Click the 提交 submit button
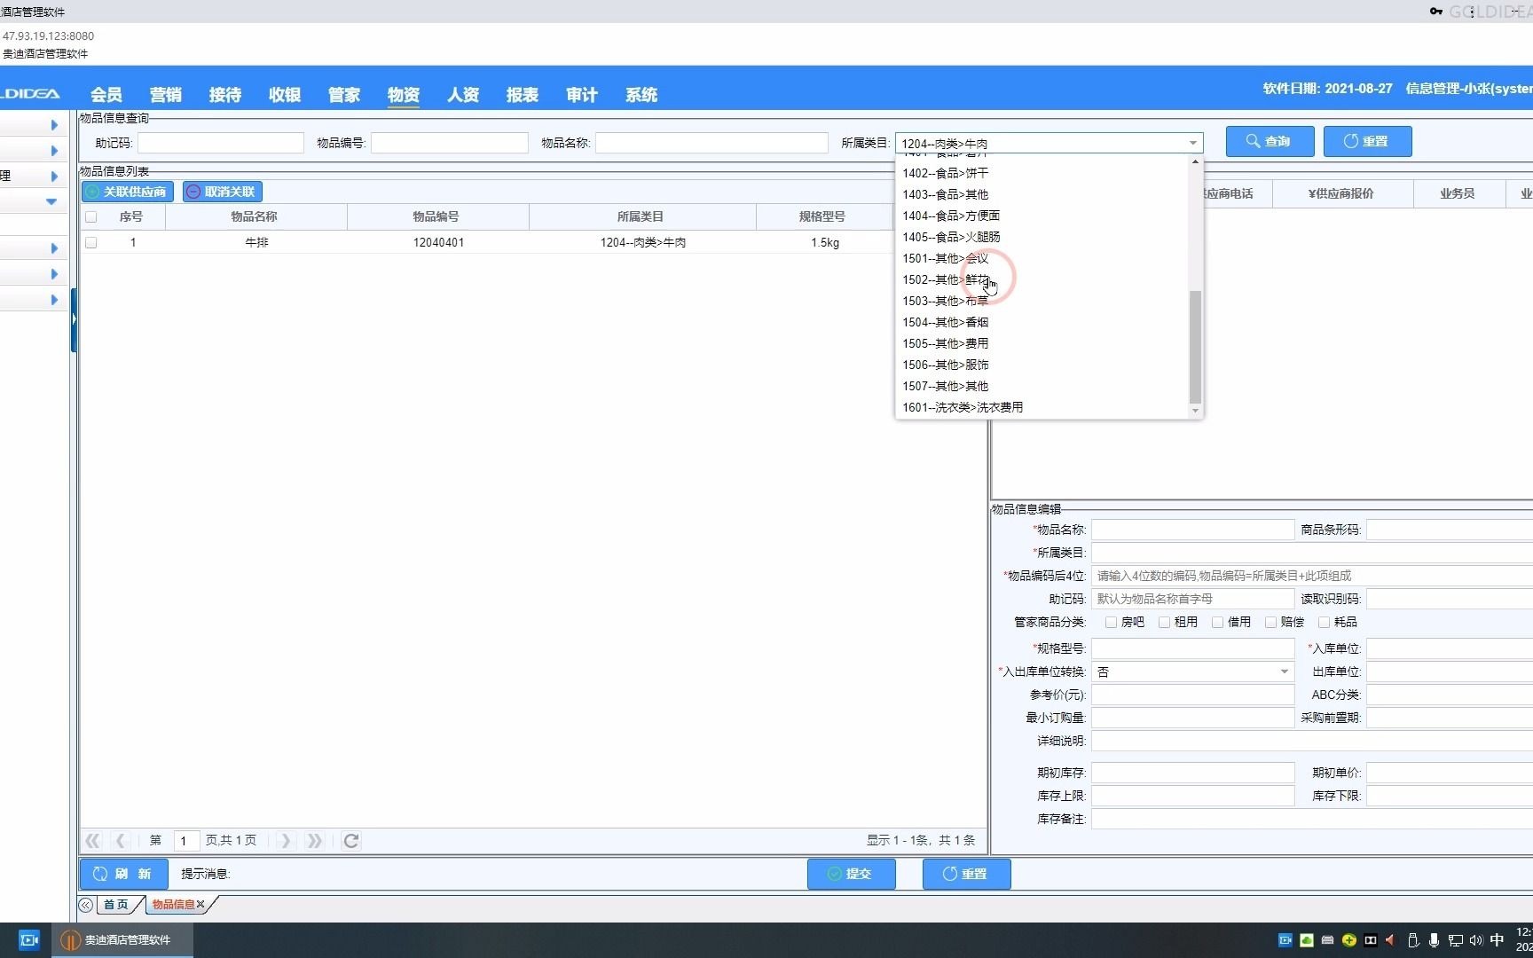 (x=851, y=874)
